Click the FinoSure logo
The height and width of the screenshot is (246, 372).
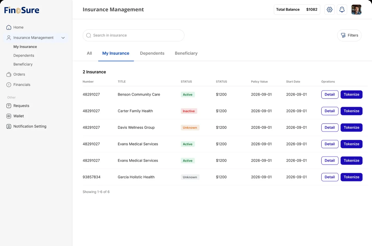(x=22, y=10)
